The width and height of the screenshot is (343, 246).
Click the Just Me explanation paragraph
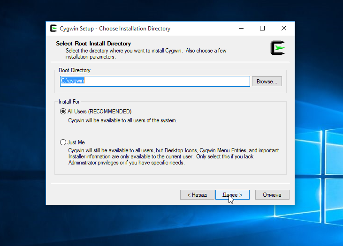tap(174, 157)
